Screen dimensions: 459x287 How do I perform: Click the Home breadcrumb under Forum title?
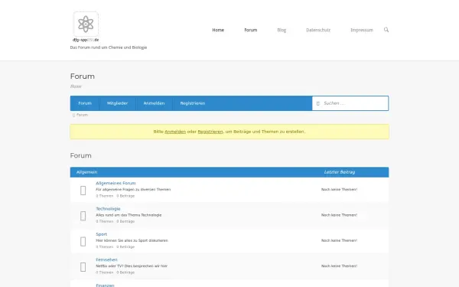click(76, 86)
